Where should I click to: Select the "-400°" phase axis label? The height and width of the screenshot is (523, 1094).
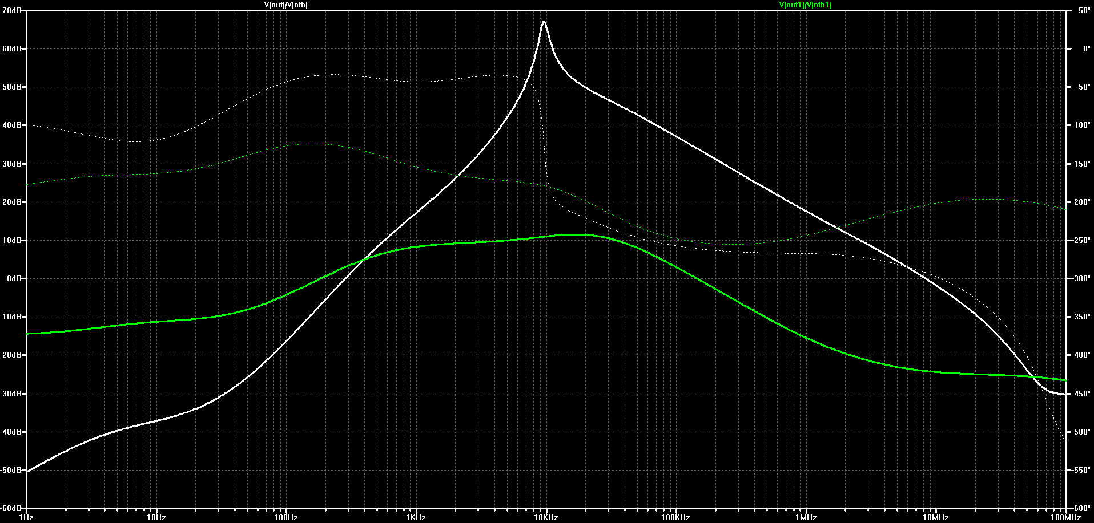1082,355
